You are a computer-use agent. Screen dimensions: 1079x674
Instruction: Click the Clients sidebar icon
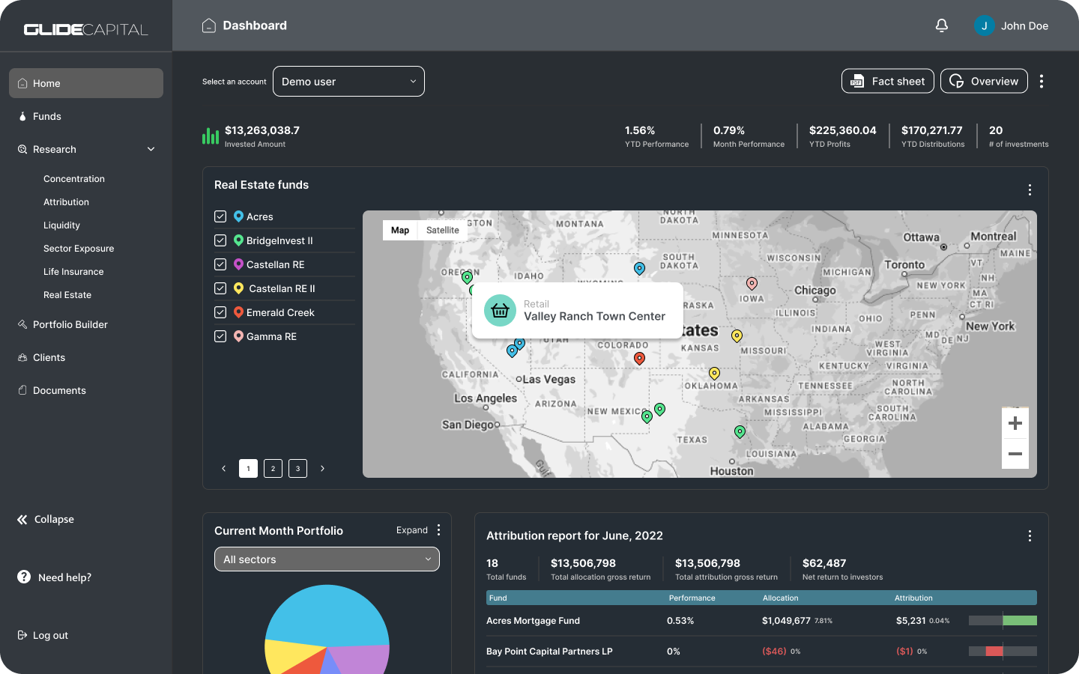22,357
